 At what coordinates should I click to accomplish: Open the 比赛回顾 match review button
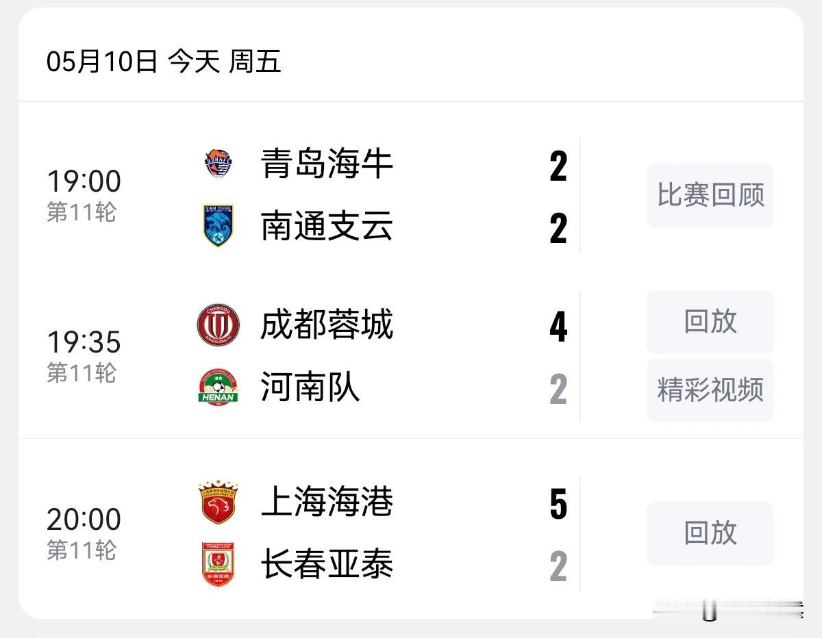(x=710, y=195)
